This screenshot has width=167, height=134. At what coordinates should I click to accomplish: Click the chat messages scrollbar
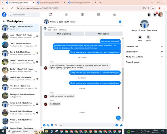click(123, 93)
